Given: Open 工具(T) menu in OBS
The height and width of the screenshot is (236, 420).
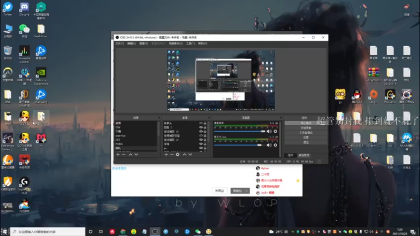Looking at the screenshot, I should point(191,44).
